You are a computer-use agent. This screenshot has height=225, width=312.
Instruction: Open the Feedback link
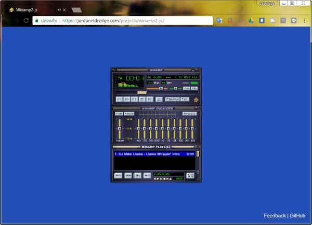pos(275,216)
